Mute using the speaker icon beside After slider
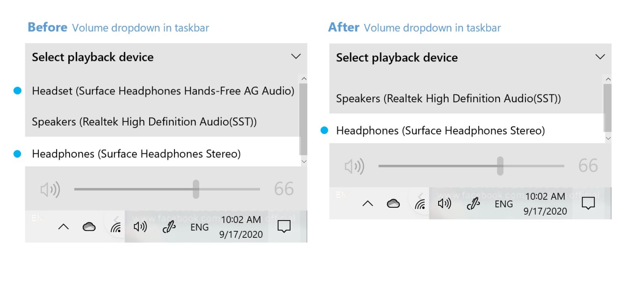Screen dimensions: 625x283 (x=354, y=166)
